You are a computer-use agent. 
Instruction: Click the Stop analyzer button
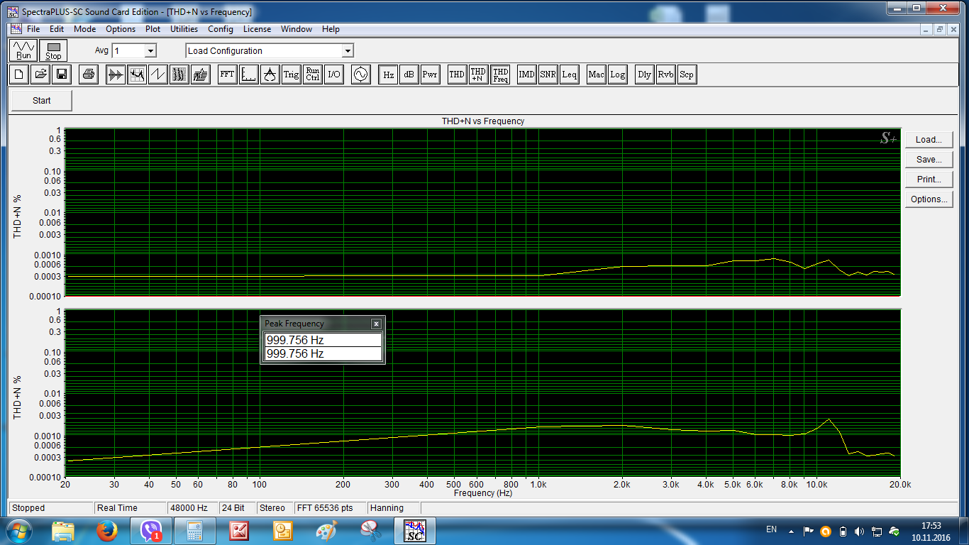(x=54, y=50)
